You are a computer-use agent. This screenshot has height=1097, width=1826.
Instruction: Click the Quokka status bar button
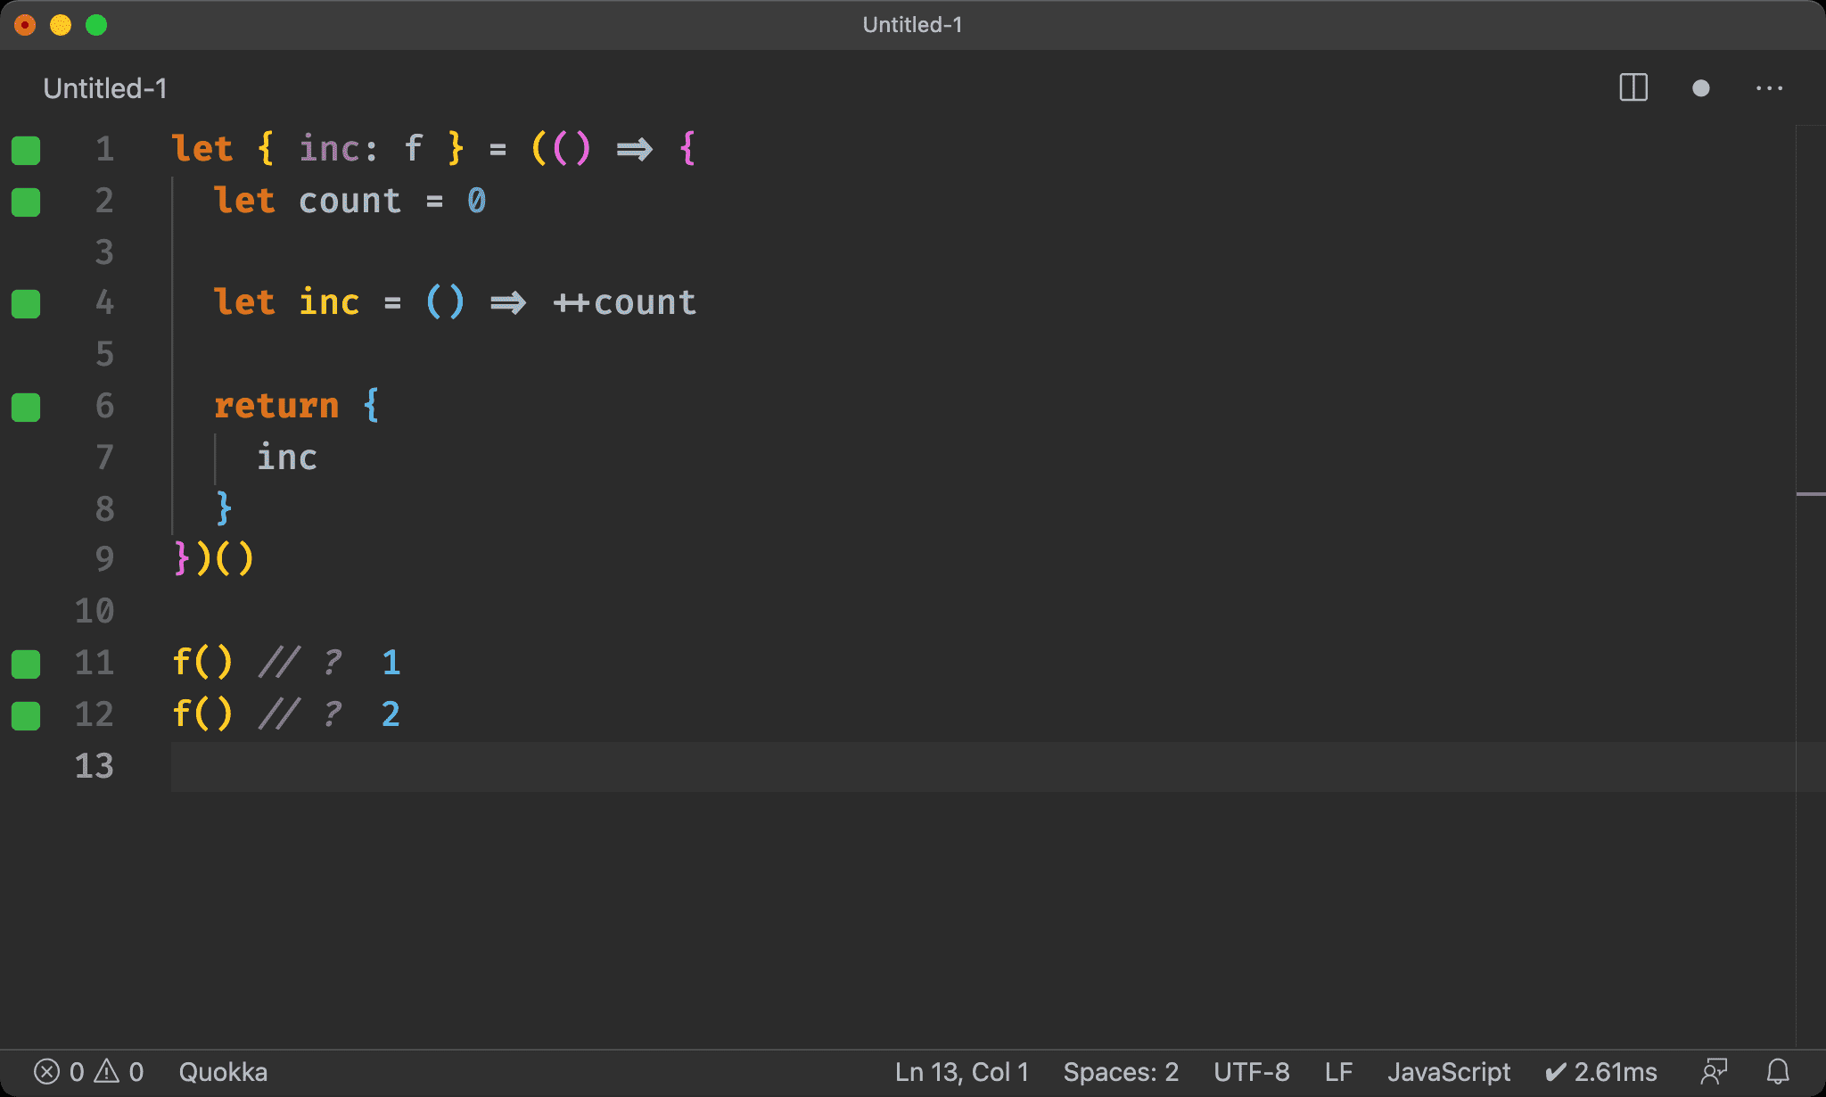[x=223, y=1071]
